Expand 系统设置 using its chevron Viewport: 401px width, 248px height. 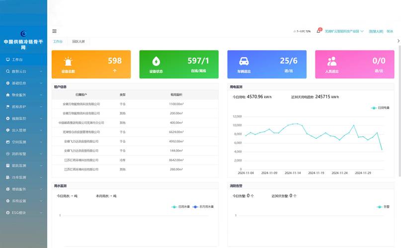[x=41, y=201]
